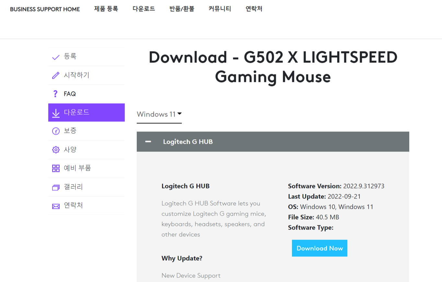The height and width of the screenshot is (282, 442).
Task: Click the checkmark icon beside 등록
Action: [x=56, y=57]
